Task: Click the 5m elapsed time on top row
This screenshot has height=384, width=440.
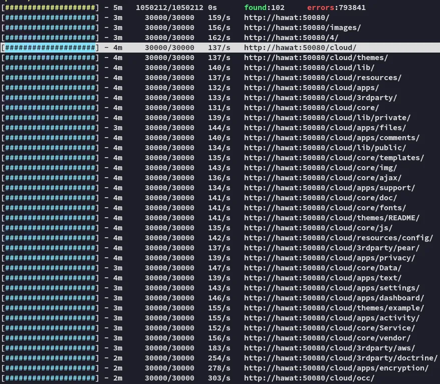Action: pos(118,8)
